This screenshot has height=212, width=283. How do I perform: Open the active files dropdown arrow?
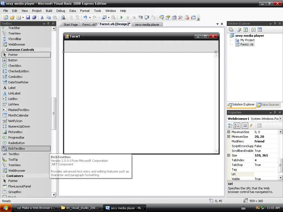pyautogui.click(x=217, y=24)
